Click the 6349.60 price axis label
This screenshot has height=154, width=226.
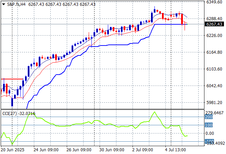tap(214, 2)
